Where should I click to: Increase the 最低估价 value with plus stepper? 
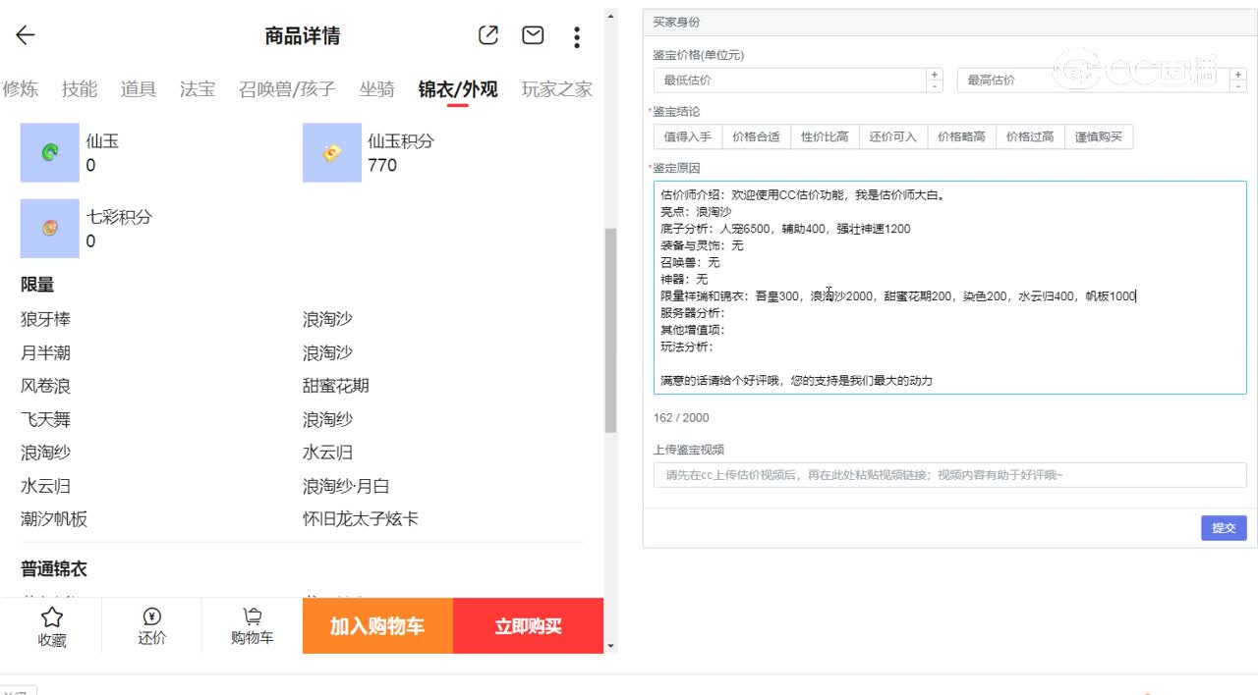coord(934,74)
